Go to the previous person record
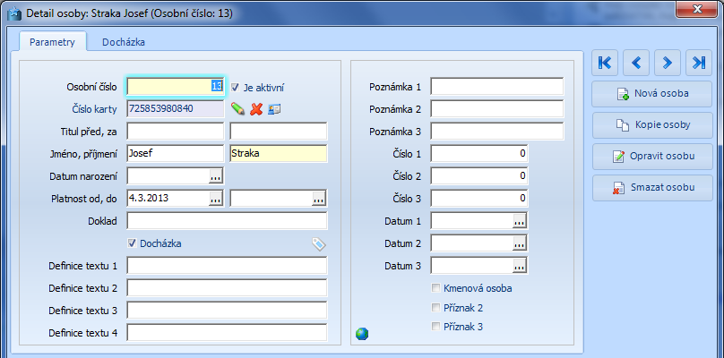Screen dimensions: 724x358 (636, 63)
